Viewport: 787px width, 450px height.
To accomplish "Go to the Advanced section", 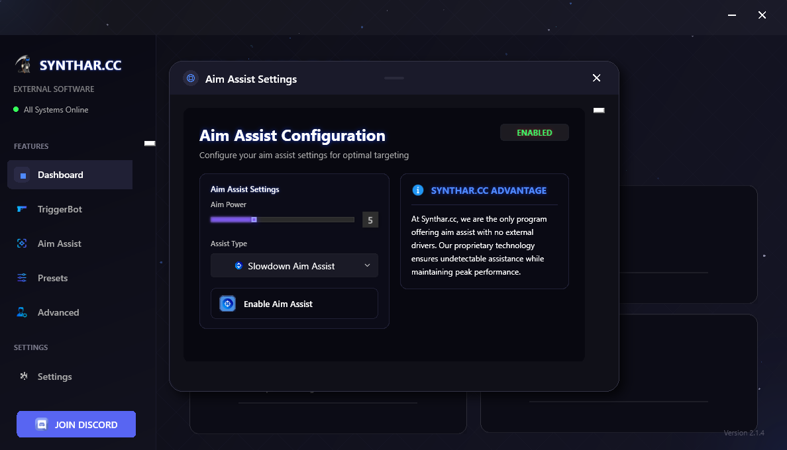I will pos(58,312).
